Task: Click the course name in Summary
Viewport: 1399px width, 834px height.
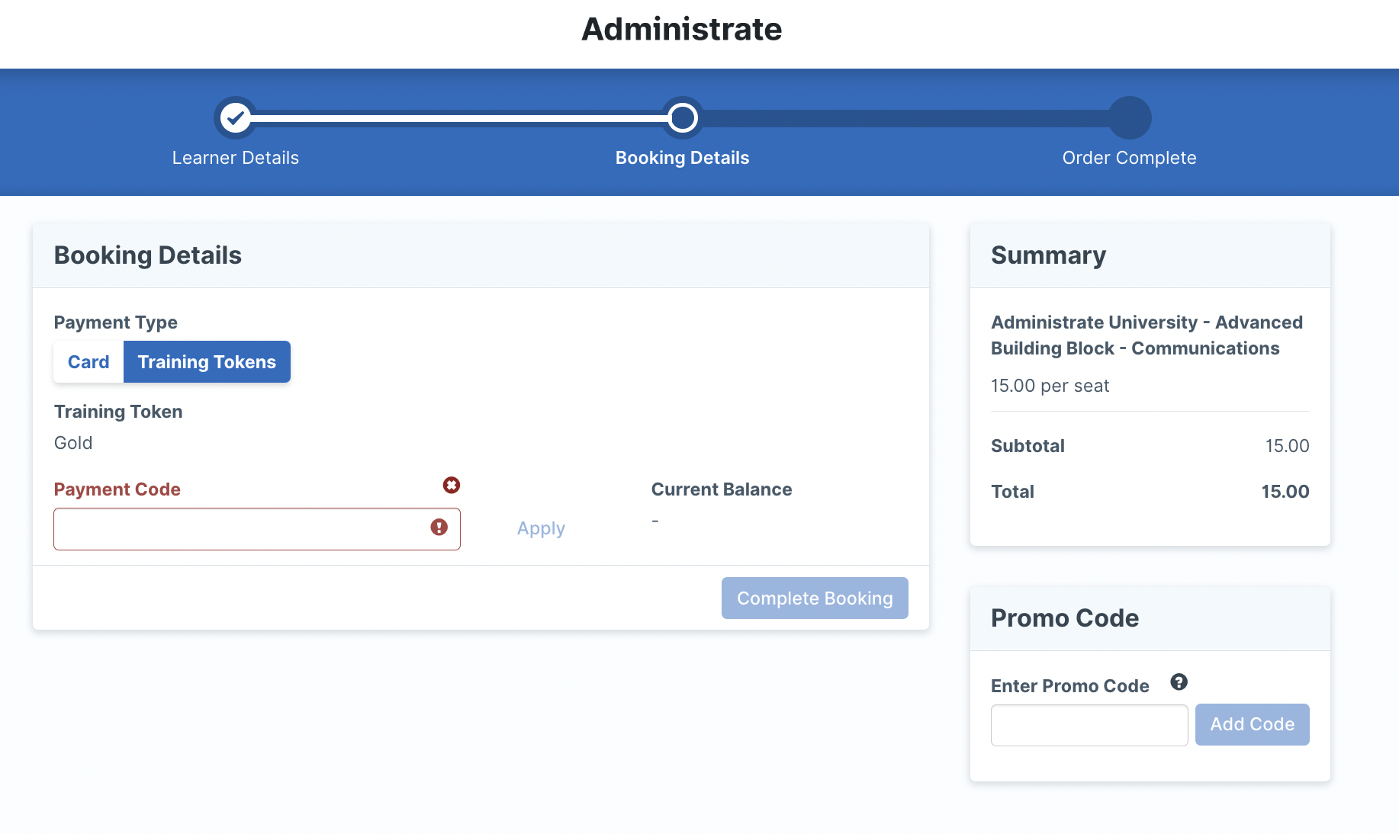Action: pos(1147,335)
